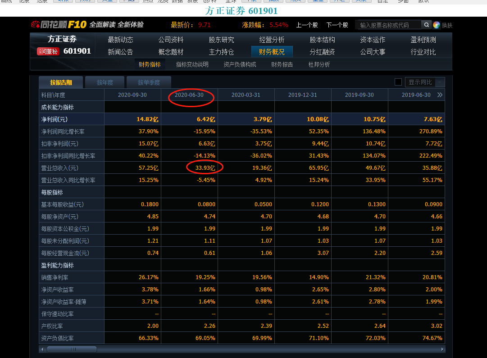
Task: Click the 14.82亿 net profit value
Action: pyautogui.click(x=147, y=119)
